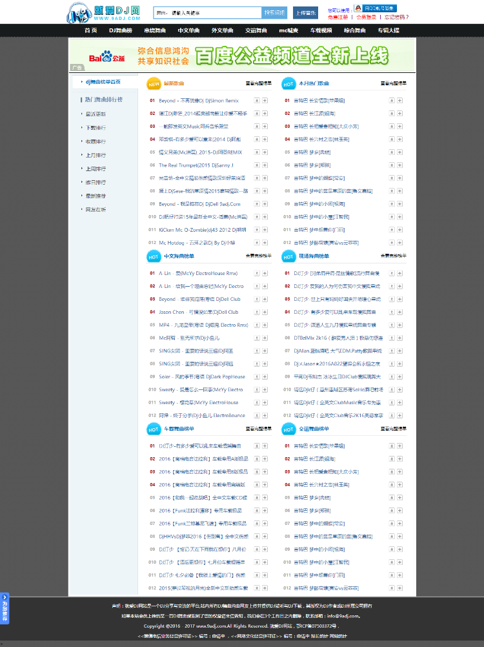Screen dimensions: 484x647
Task: Add 'Jason Chen' DjDell Club track via plus
Action: pyautogui.click(x=265, y=312)
